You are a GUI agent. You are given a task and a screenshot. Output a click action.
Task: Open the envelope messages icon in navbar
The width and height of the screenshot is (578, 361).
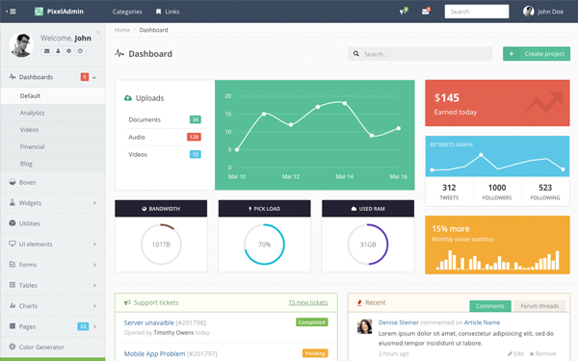(426, 12)
